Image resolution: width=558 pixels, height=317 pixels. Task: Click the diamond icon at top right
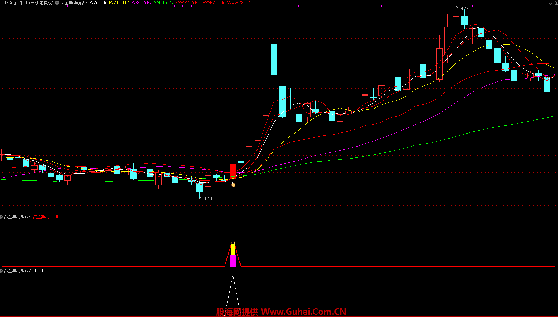[550, 3]
